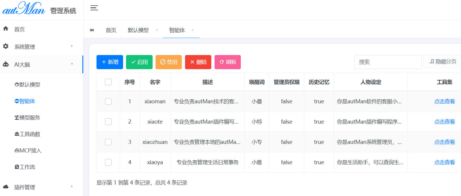Select the checkbox for xiaoya row
This screenshot has height=196, width=461.
[x=108, y=162]
